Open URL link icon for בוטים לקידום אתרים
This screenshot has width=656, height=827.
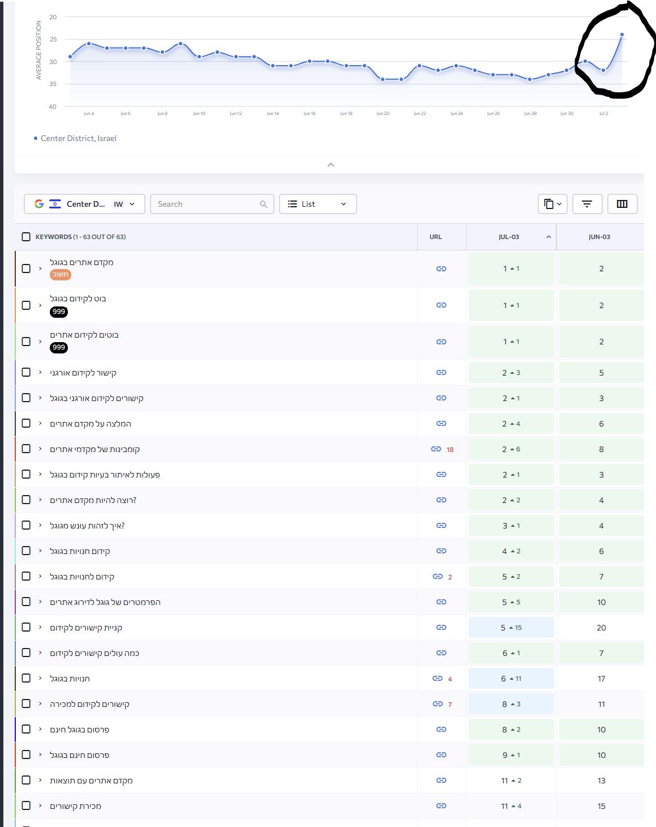[x=441, y=342]
